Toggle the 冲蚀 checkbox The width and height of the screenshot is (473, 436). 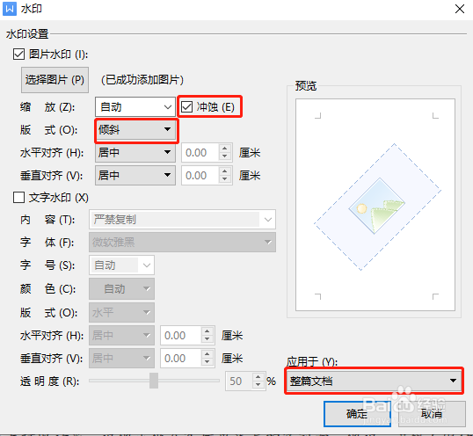tap(186, 106)
